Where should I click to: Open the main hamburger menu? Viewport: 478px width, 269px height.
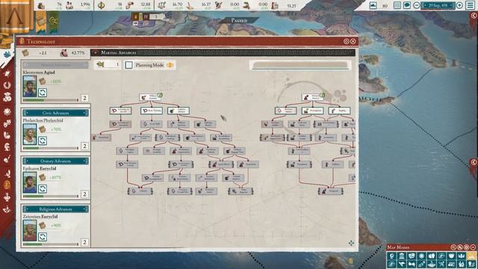(x=471, y=5)
